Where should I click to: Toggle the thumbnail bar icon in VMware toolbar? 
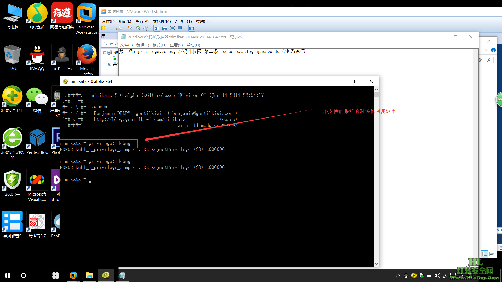pyautogui.click(x=165, y=28)
